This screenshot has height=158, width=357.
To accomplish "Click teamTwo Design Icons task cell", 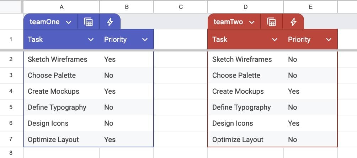I will (233, 123).
